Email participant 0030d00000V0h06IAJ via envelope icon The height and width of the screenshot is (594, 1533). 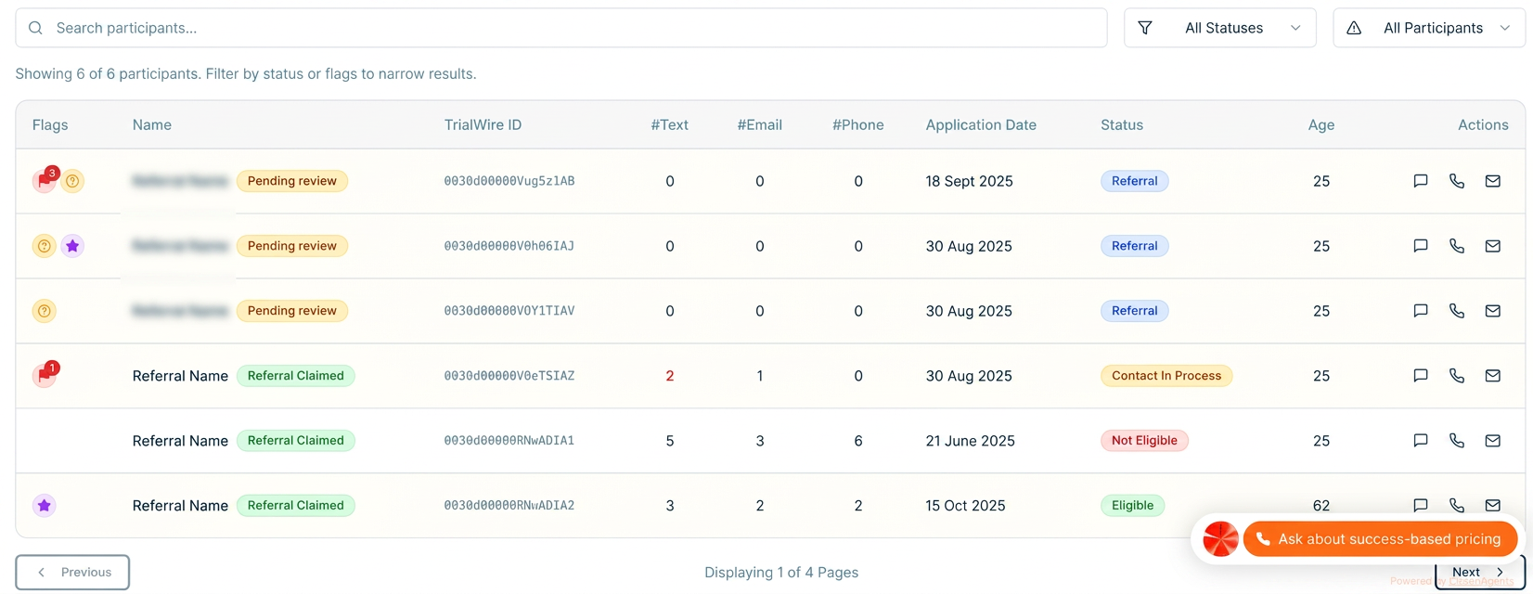[1492, 246]
